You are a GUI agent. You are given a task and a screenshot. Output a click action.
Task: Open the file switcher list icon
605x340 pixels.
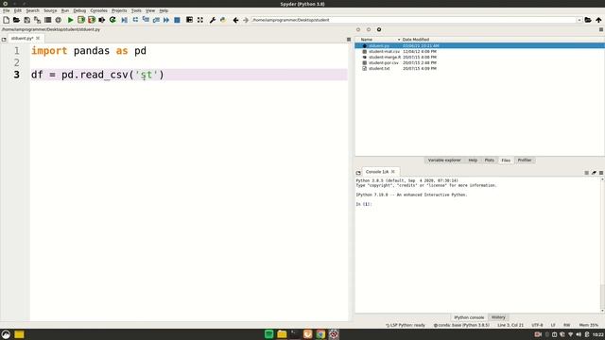pos(48,20)
